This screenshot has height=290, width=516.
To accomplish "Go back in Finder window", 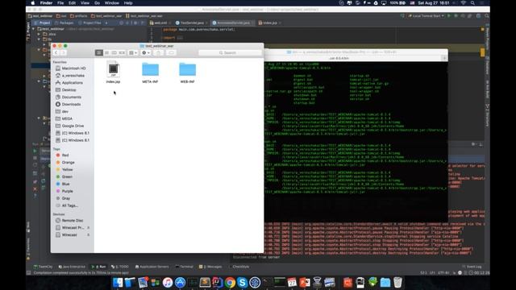I will tap(56, 52).
